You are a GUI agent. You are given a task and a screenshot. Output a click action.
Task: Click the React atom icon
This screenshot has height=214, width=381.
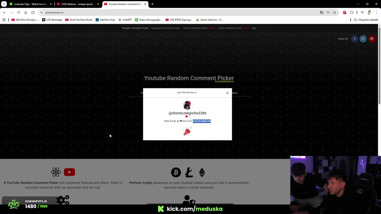[x=56, y=172]
